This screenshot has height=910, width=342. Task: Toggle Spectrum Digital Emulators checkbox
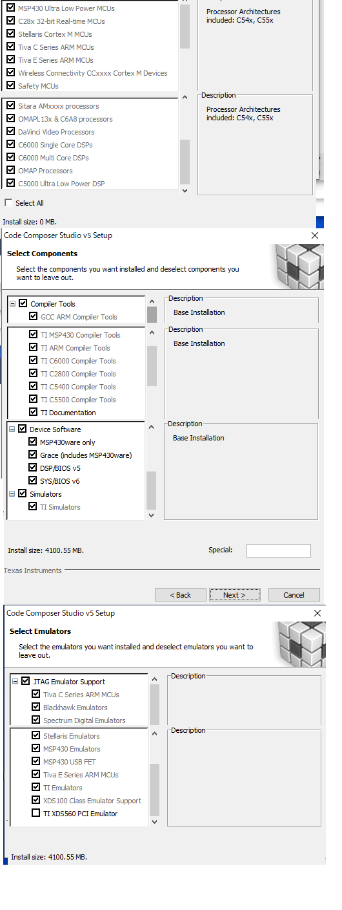coord(36,720)
